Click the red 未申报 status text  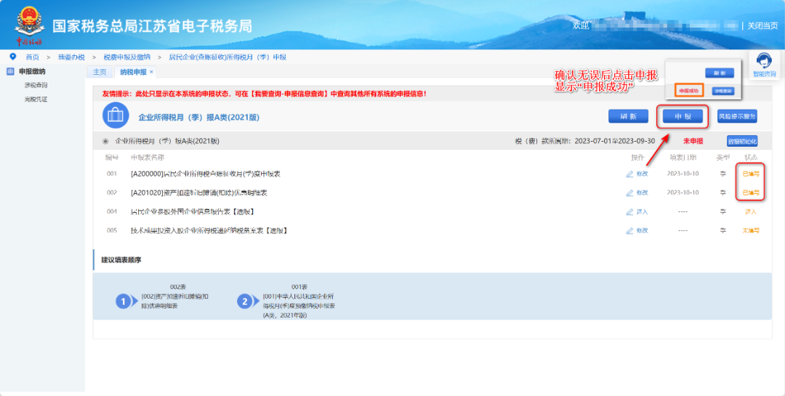693,141
